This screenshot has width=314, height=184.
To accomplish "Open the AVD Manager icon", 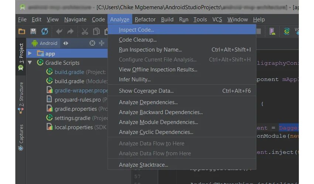I will (272, 32).
